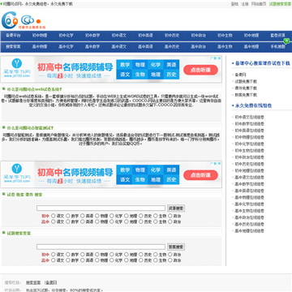This screenshot has height=292, width=292.
Task: Open 试题免费下载 in the sidebar
Action: [x=246, y=81]
